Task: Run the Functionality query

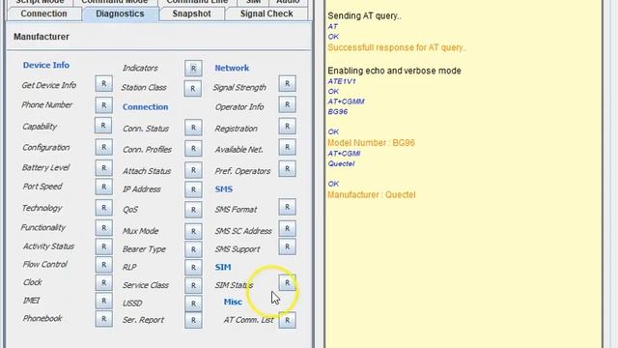Action: click(103, 228)
